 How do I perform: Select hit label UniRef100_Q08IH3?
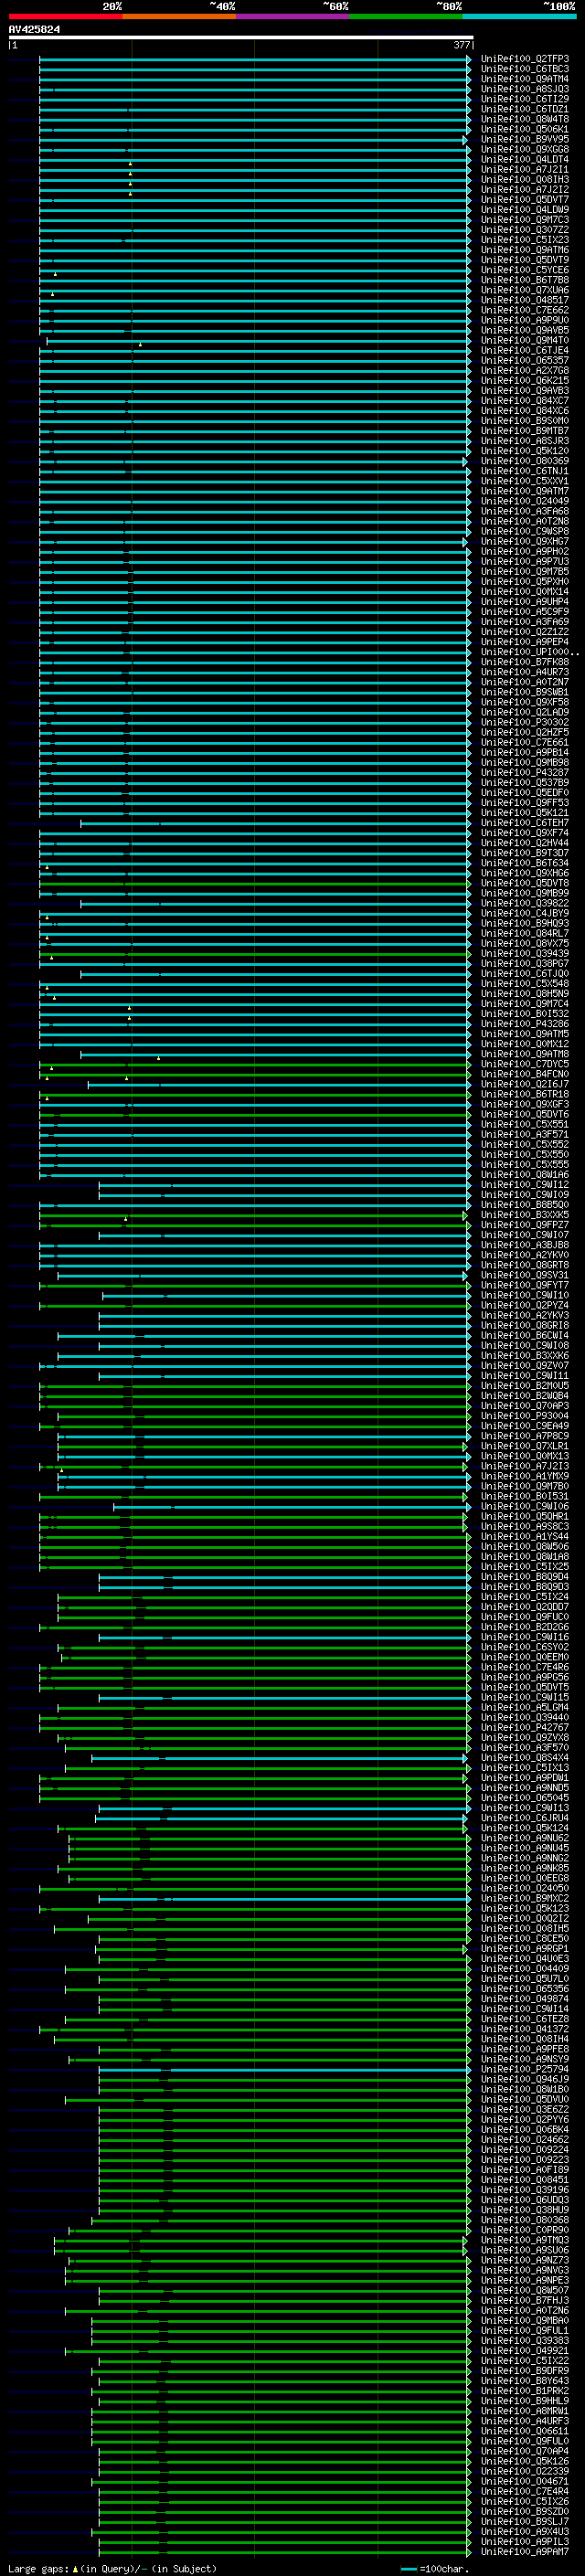coord(525,179)
